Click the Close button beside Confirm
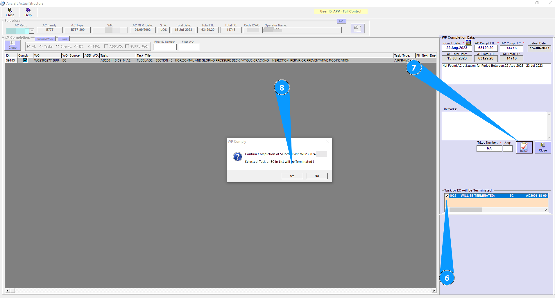The width and height of the screenshot is (555, 298). tap(543, 147)
